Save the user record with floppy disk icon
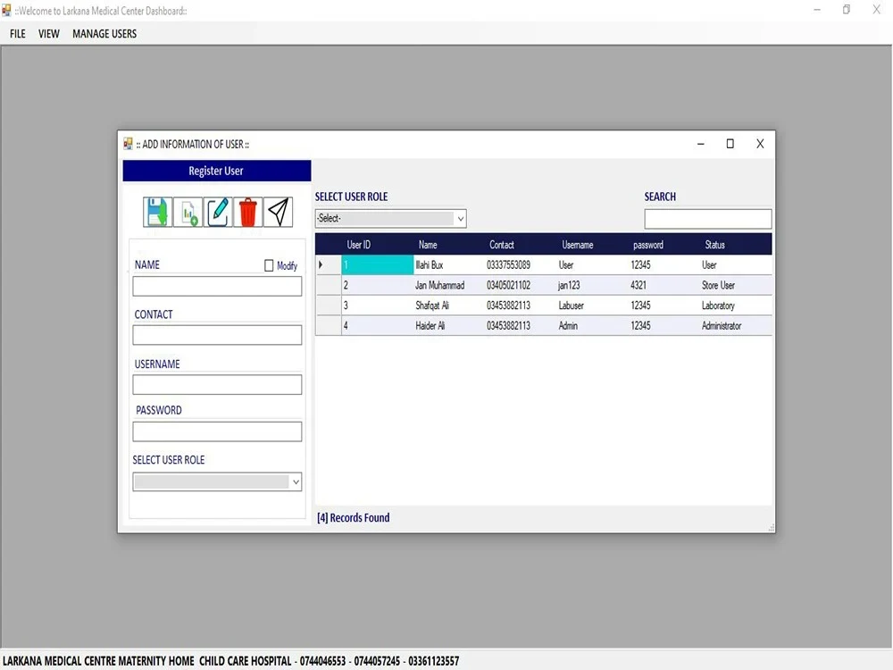This screenshot has width=893, height=670. [157, 212]
